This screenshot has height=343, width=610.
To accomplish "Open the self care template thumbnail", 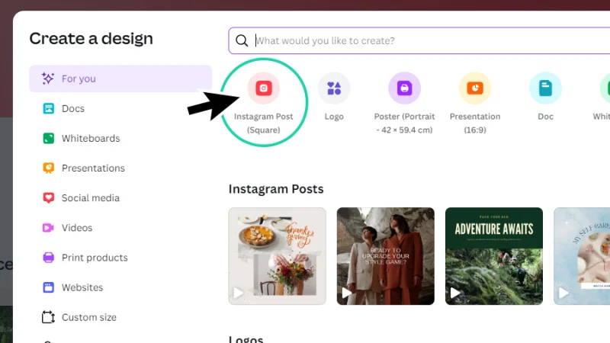I will tap(582, 256).
